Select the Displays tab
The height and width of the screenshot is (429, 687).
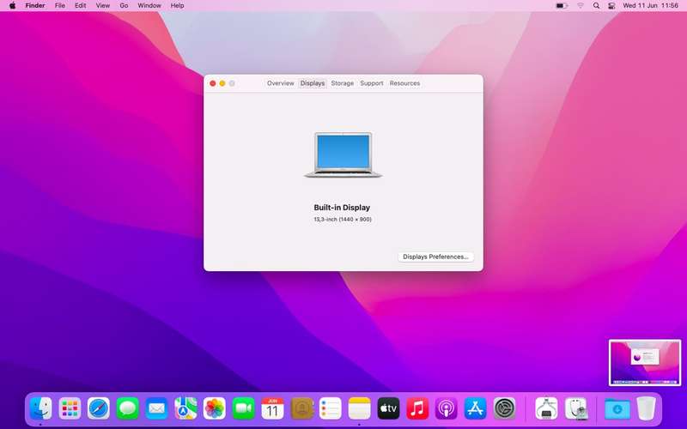pyautogui.click(x=313, y=83)
